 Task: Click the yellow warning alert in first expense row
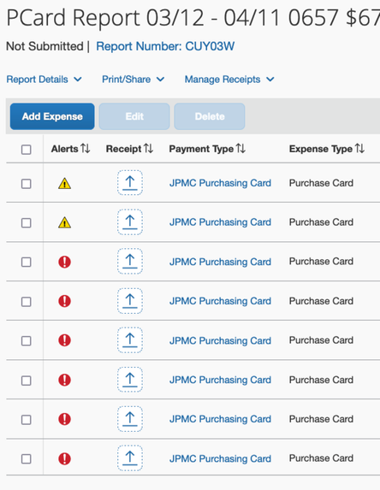[x=64, y=184]
